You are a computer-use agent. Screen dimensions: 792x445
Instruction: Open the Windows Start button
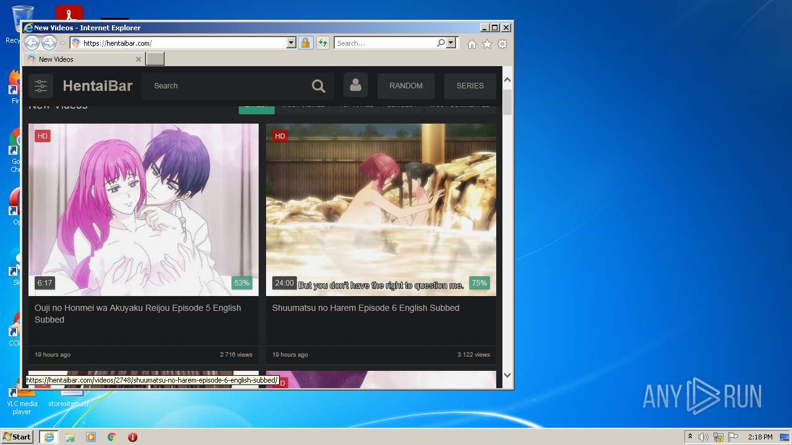[17, 436]
